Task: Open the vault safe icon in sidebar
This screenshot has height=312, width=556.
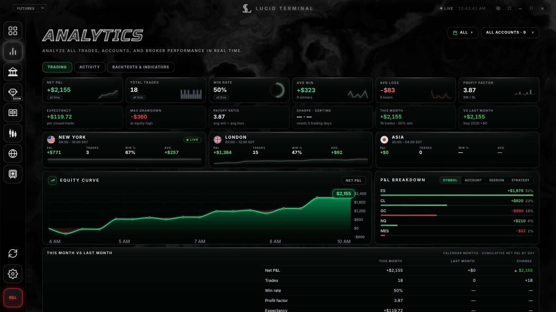Action: [x=13, y=174]
